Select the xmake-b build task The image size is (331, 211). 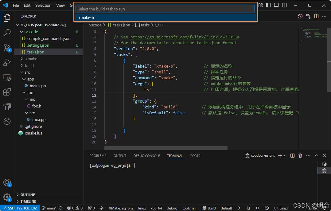(166, 18)
